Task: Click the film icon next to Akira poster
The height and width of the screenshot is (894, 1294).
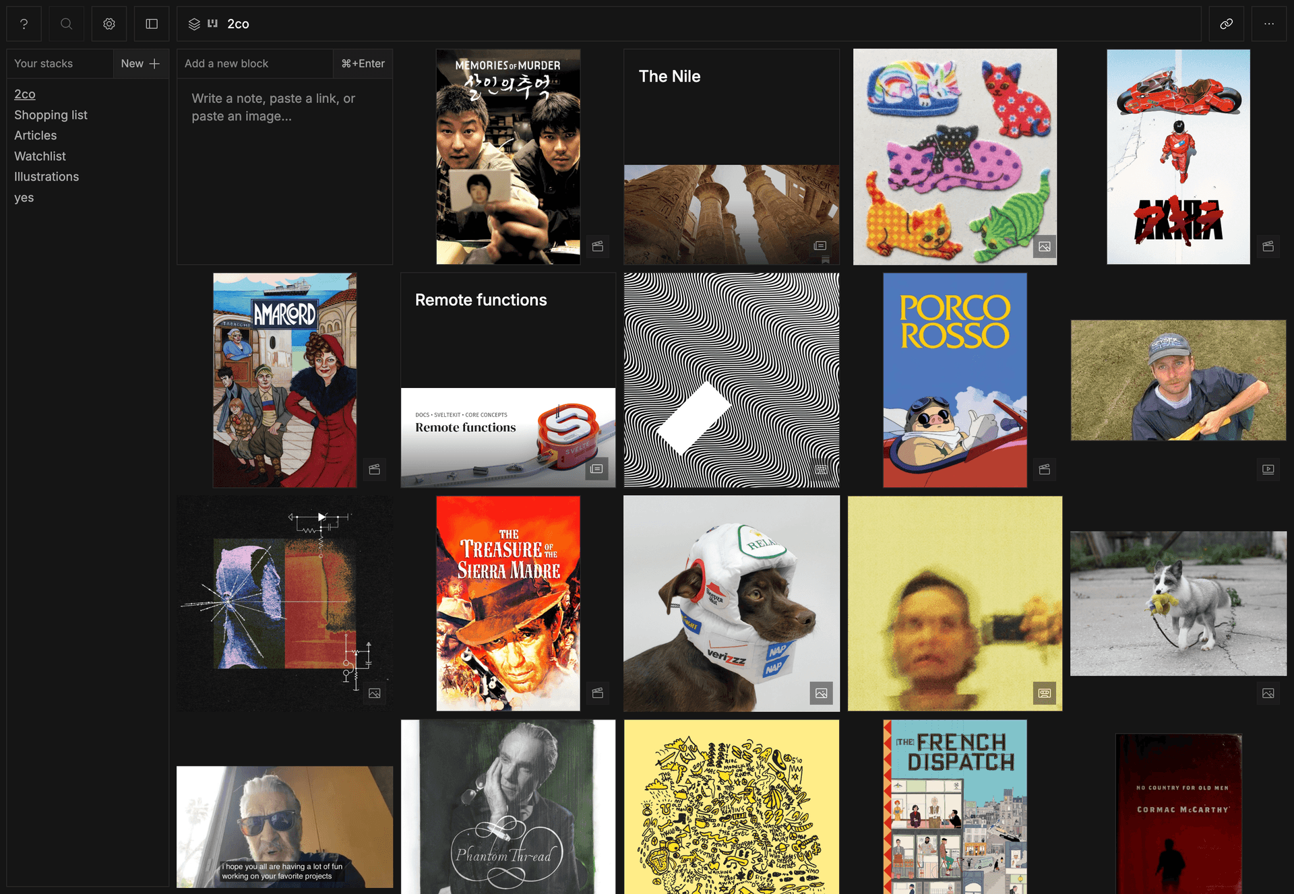Action: (x=1268, y=246)
